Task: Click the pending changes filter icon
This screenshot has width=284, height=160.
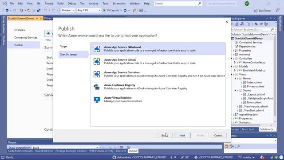Action: coord(249,24)
